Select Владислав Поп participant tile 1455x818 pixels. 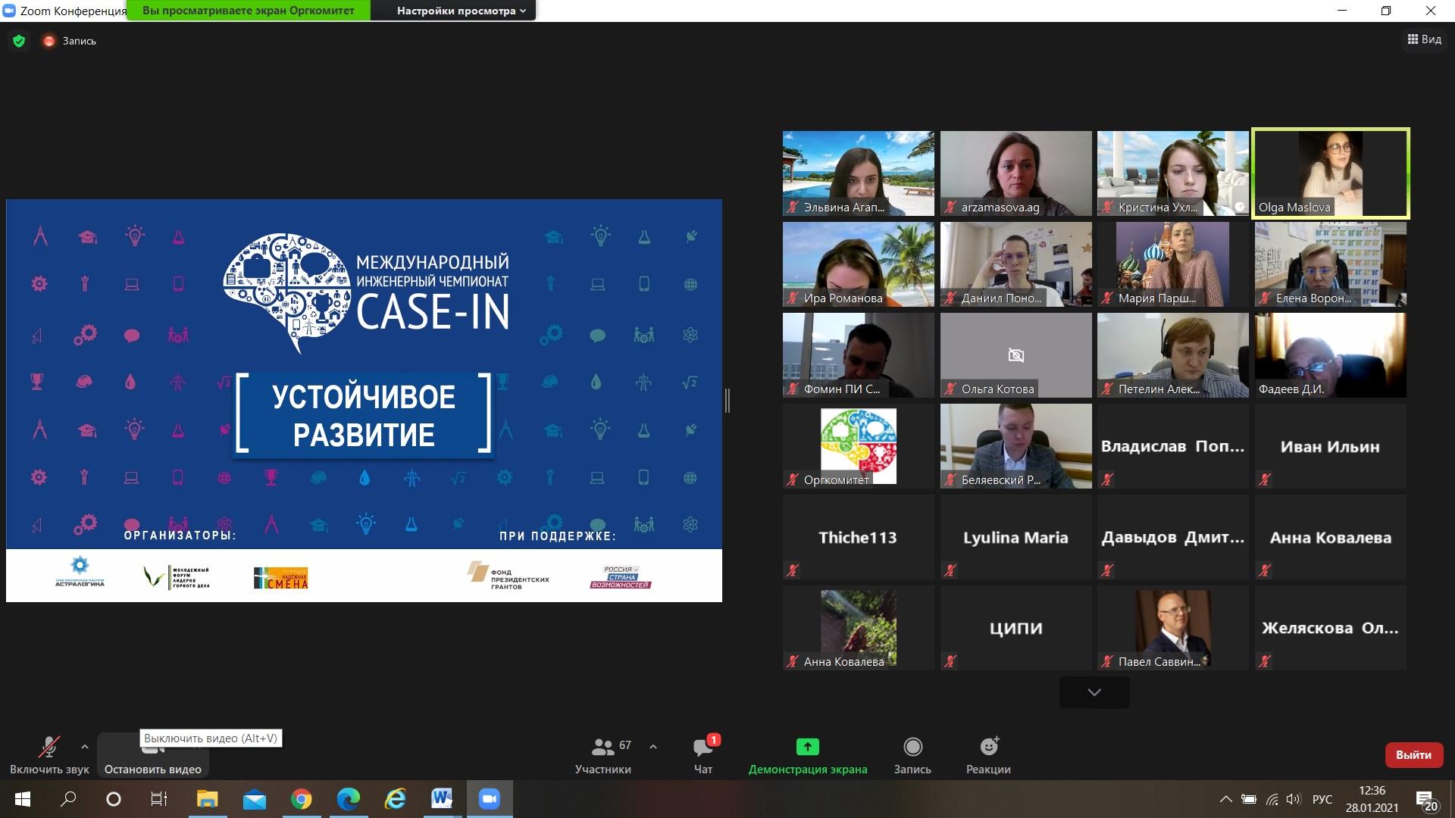tap(1173, 446)
